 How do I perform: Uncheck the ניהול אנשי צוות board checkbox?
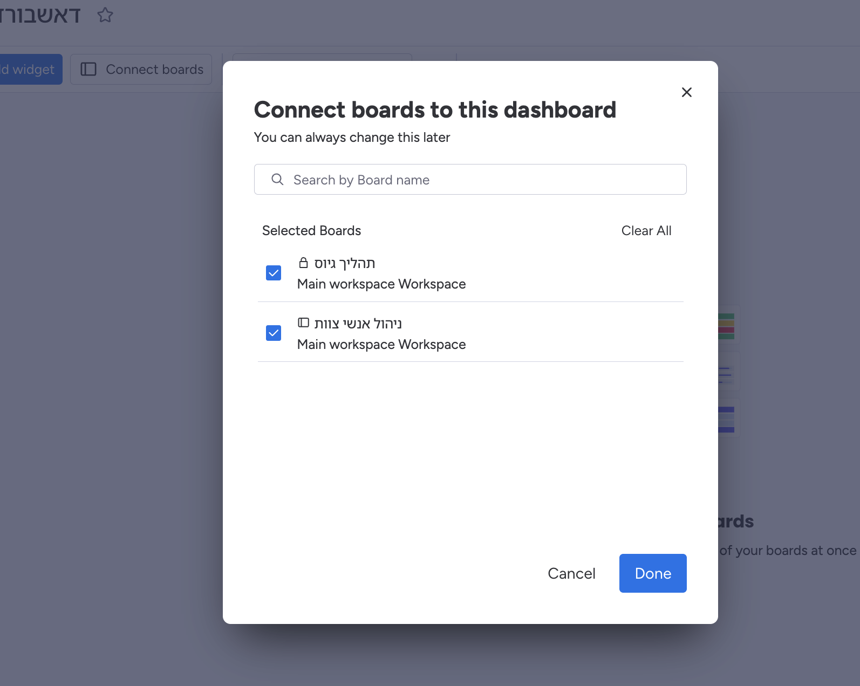coord(274,333)
